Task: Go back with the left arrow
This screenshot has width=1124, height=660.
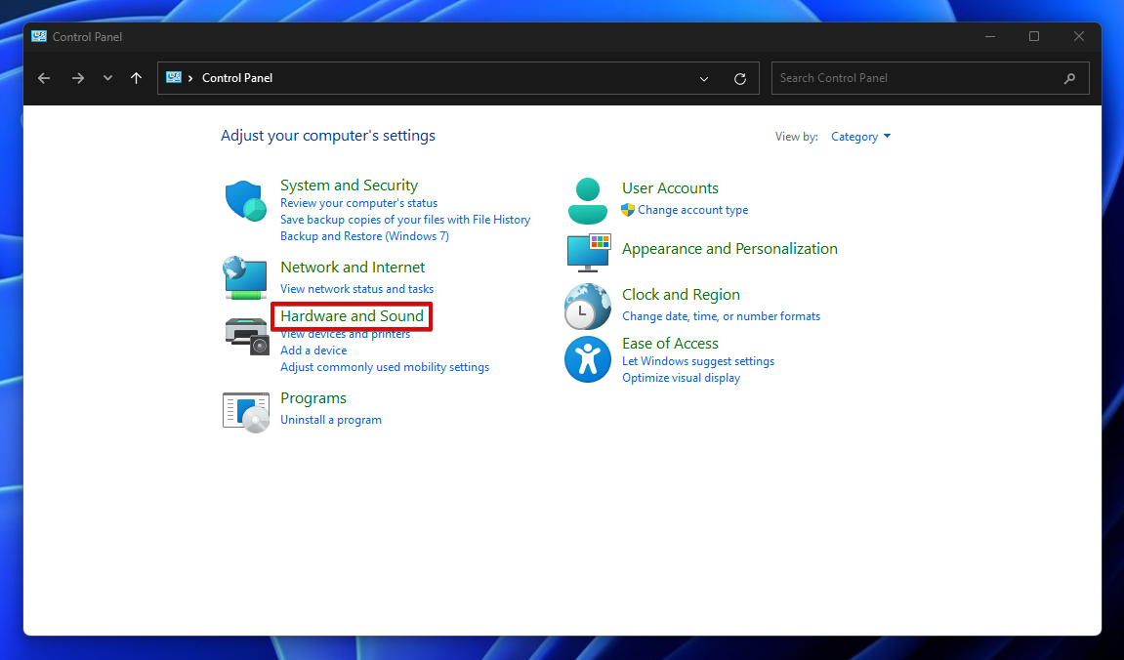Action: [x=44, y=78]
